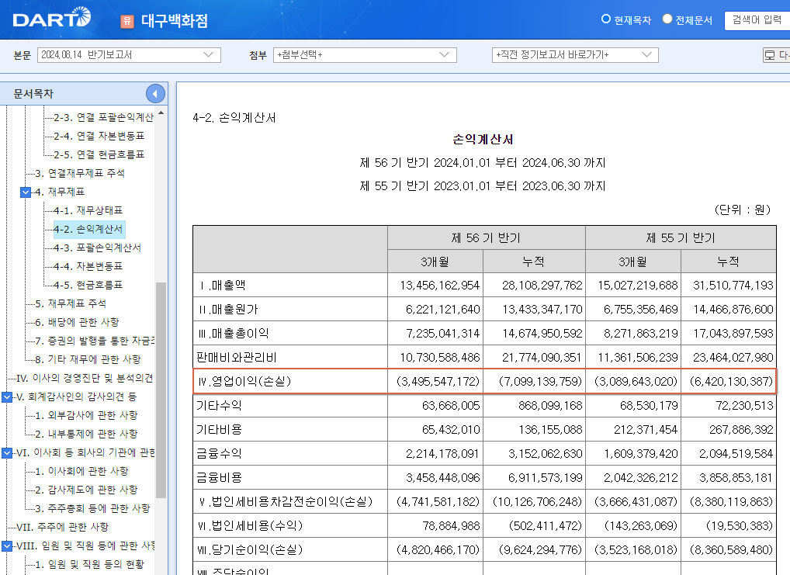Click the blue node icon beside V. 회계감사인의 감사의견 등
Viewport: 790px width, 575px height.
point(5,397)
